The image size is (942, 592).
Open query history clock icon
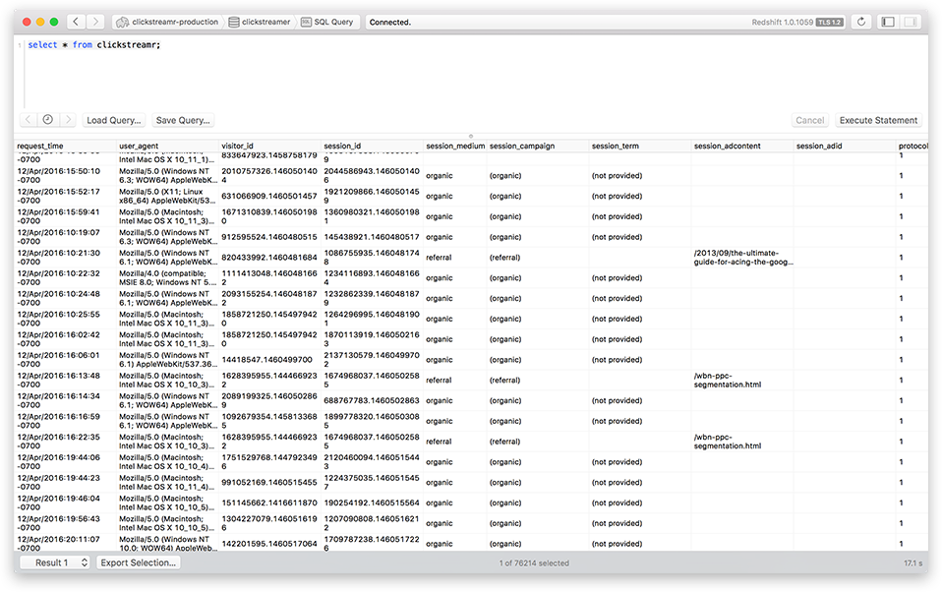pyautogui.click(x=47, y=120)
